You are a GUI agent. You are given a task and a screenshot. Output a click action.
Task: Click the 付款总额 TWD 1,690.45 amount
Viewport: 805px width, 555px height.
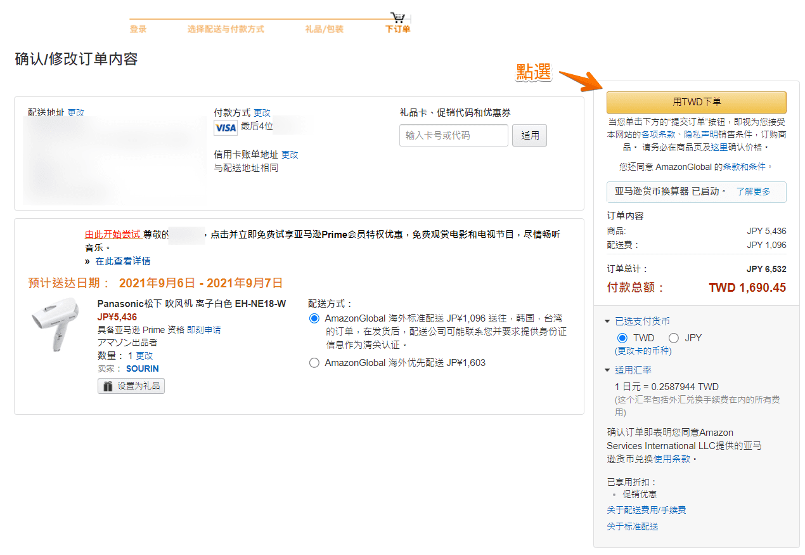tap(747, 288)
